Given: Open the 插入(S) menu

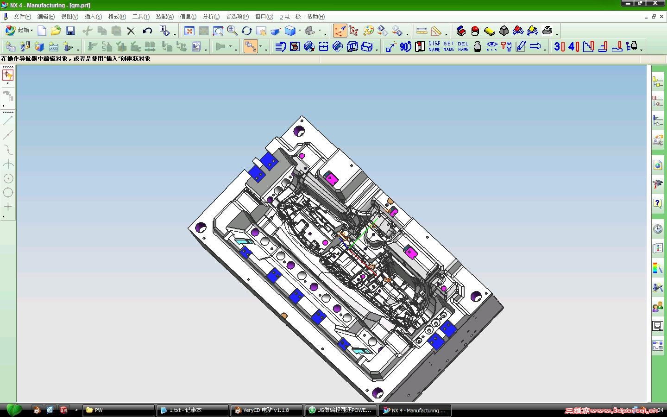Looking at the screenshot, I should coord(93,17).
